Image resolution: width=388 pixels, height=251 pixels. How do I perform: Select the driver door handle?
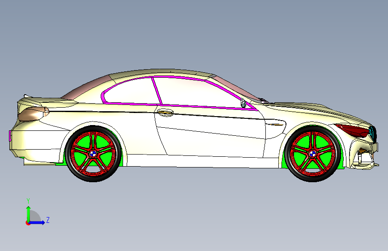[x=166, y=113]
